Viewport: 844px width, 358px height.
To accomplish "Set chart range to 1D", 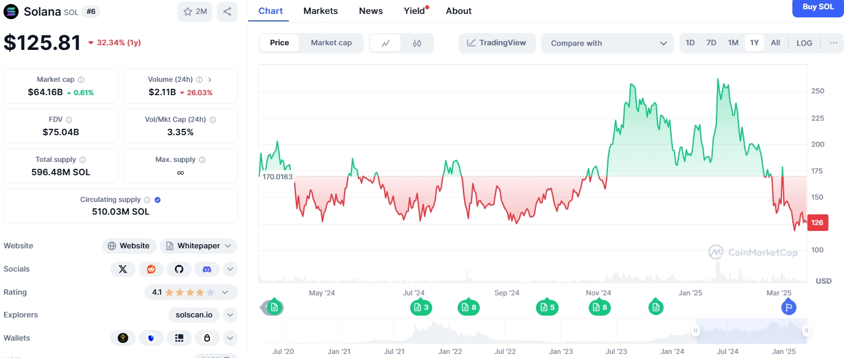I will point(690,43).
